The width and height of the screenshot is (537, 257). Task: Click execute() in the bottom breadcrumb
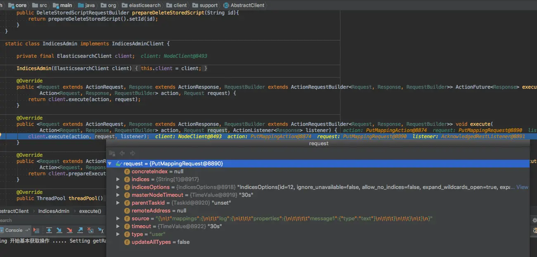click(90, 211)
